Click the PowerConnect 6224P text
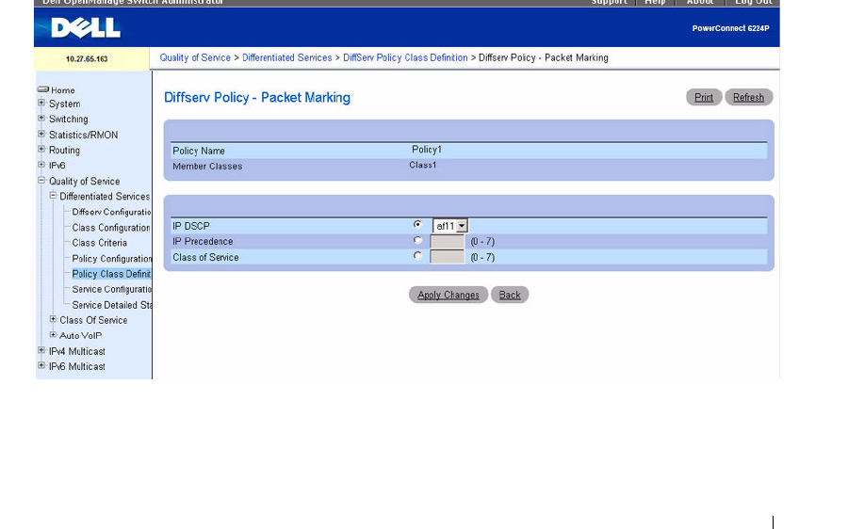The image size is (848, 529). [x=730, y=28]
